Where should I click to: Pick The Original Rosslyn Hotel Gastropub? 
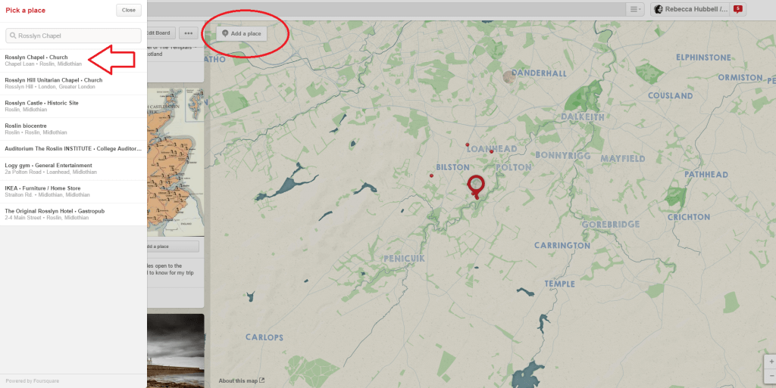point(74,214)
